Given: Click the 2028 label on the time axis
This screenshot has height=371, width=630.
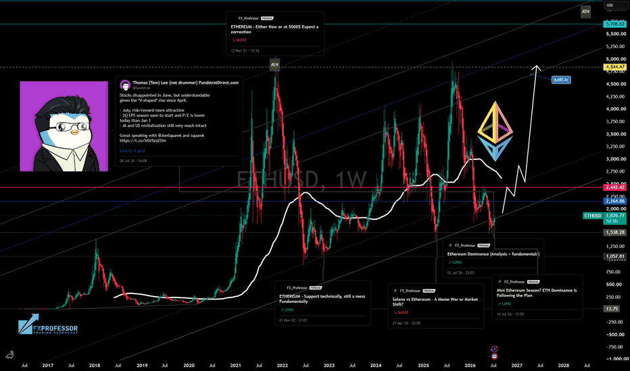Looking at the screenshot, I should coord(564,366).
